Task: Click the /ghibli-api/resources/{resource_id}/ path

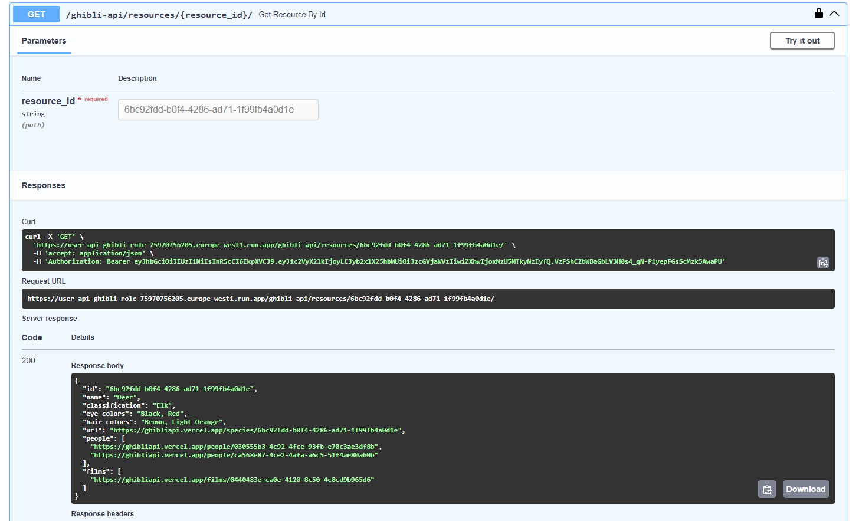Action: [x=159, y=15]
